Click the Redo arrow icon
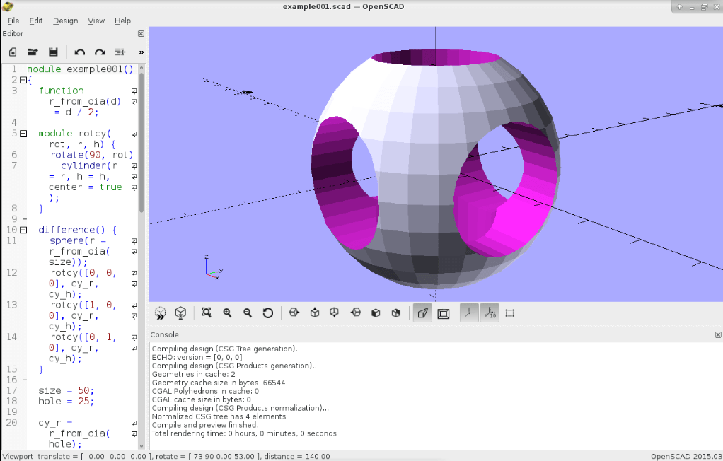723x461 pixels. pyautogui.click(x=99, y=52)
